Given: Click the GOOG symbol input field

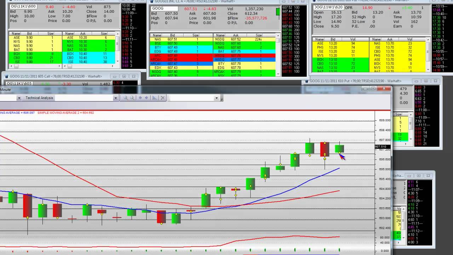Looking at the screenshot, I should tap(165, 8).
